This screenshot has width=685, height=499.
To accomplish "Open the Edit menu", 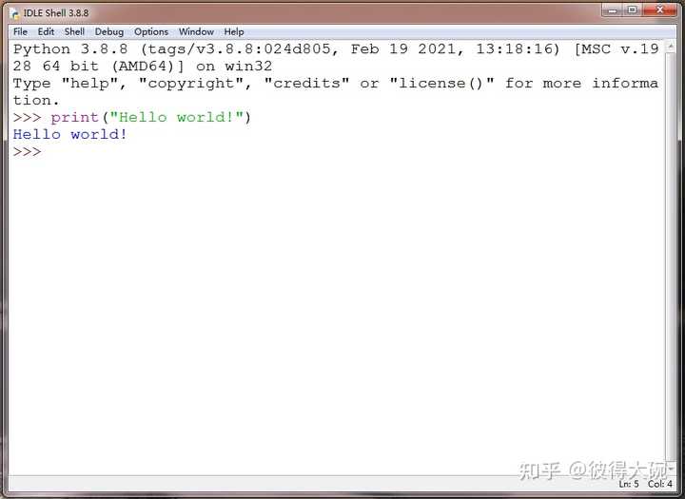I will pos(46,32).
